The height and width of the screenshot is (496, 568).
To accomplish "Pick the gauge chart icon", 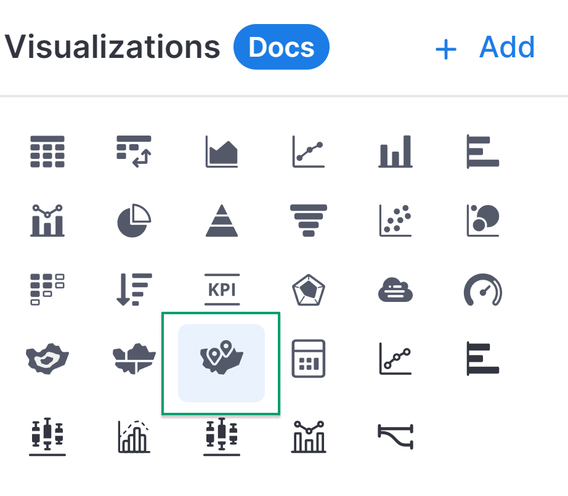I will coord(483,290).
